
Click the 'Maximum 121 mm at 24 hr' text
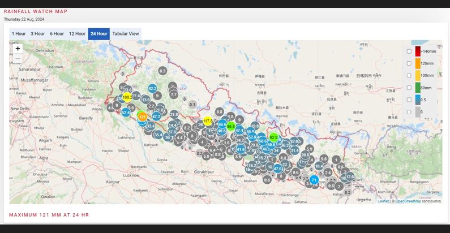coord(49,215)
